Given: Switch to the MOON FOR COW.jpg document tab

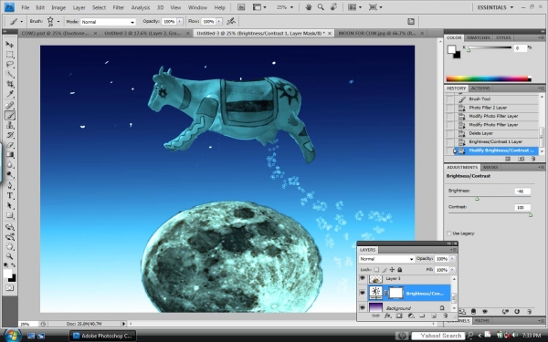Looking at the screenshot, I should click(376, 33).
